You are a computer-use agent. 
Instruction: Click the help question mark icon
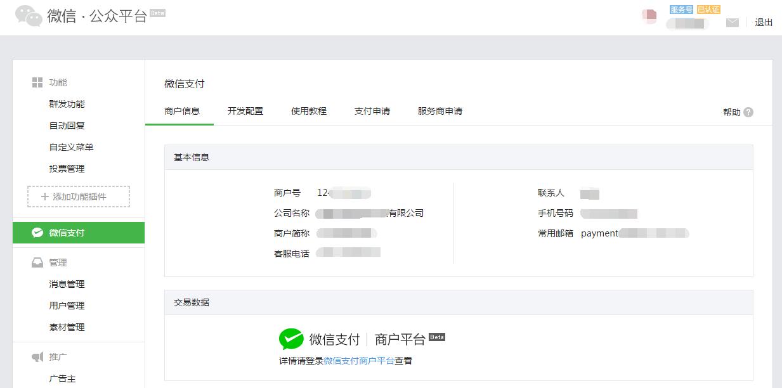(748, 112)
